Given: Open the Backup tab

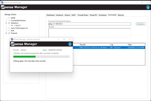Looking at the screenshot, I should [121, 15].
